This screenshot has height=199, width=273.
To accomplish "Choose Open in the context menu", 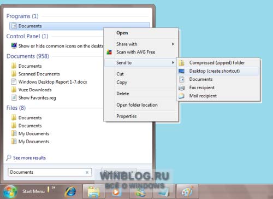I will 122,33.
